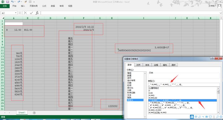Click cell containing 360元
This screenshot has width=223, height=120.
click(x=14, y=54)
